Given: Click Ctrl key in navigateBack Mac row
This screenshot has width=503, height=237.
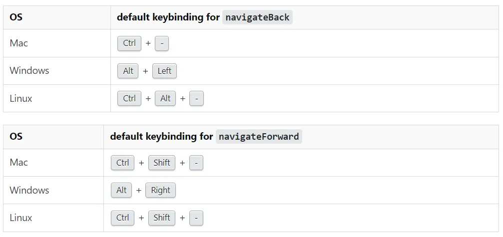Looking at the screenshot, I should pyautogui.click(x=129, y=43).
